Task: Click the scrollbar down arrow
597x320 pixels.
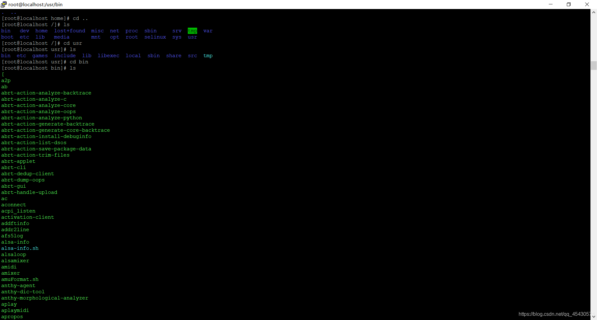Action: [594, 317]
